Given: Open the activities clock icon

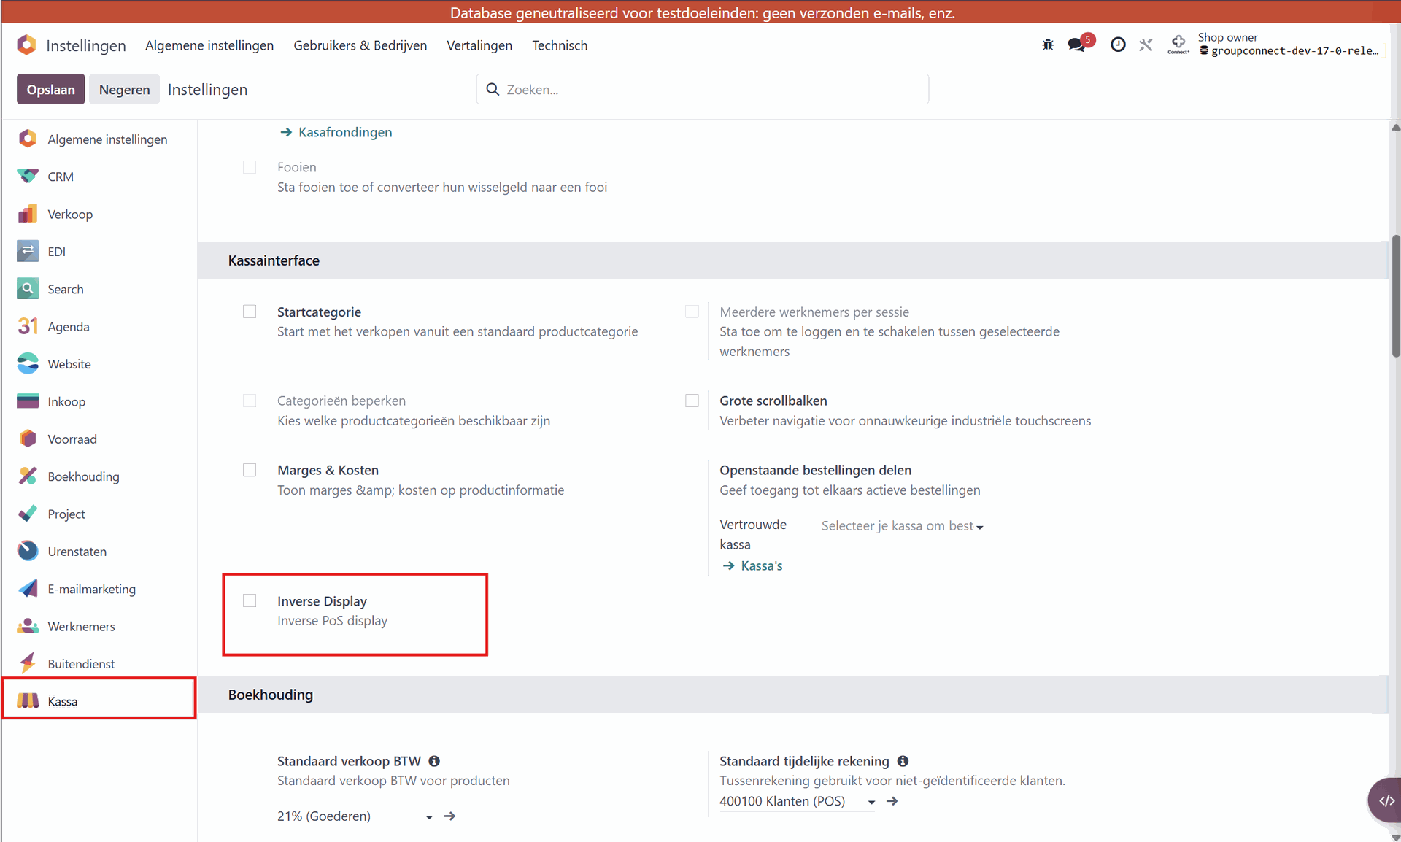Looking at the screenshot, I should [1117, 45].
